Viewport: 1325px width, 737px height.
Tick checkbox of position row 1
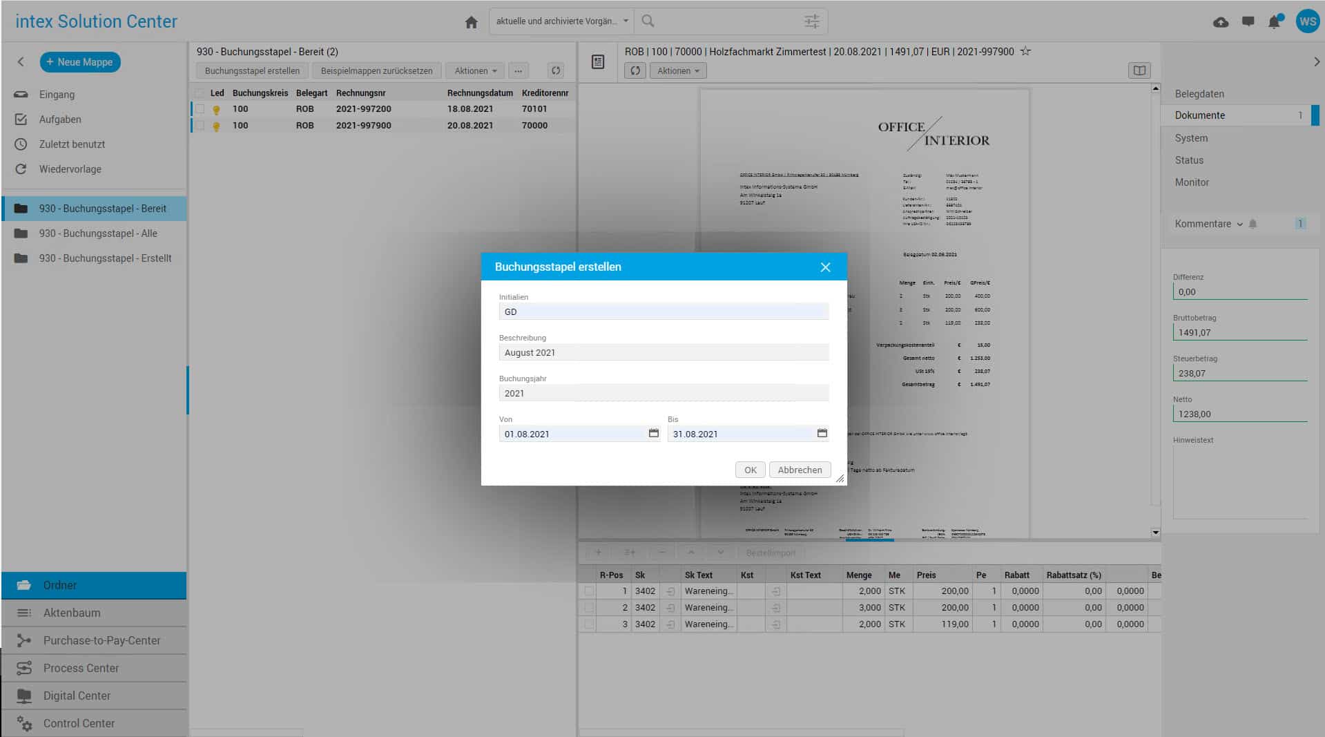point(588,591)
